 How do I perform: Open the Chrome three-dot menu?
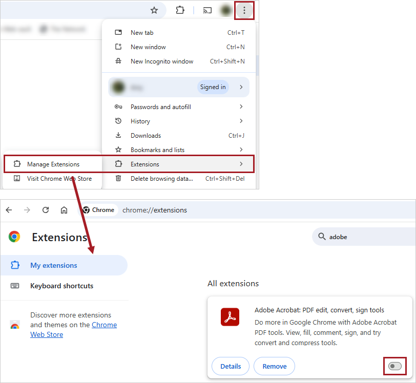pos(244,10)
